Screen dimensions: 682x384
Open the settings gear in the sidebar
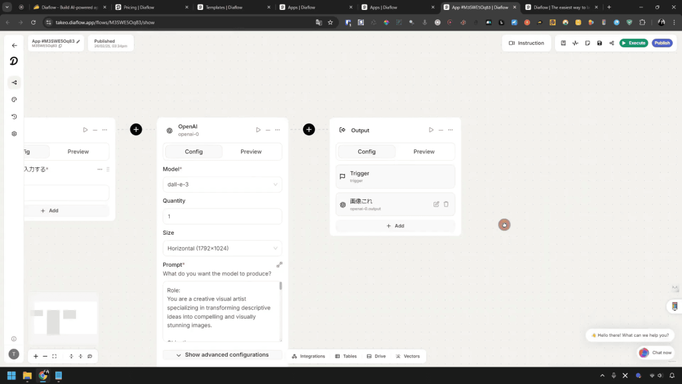(x=15, y=133)
